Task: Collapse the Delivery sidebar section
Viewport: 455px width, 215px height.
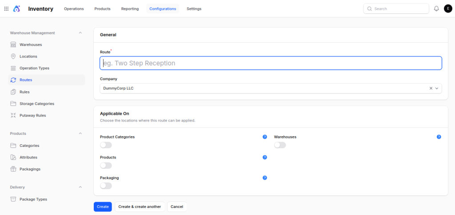Action: coord(80,187)
